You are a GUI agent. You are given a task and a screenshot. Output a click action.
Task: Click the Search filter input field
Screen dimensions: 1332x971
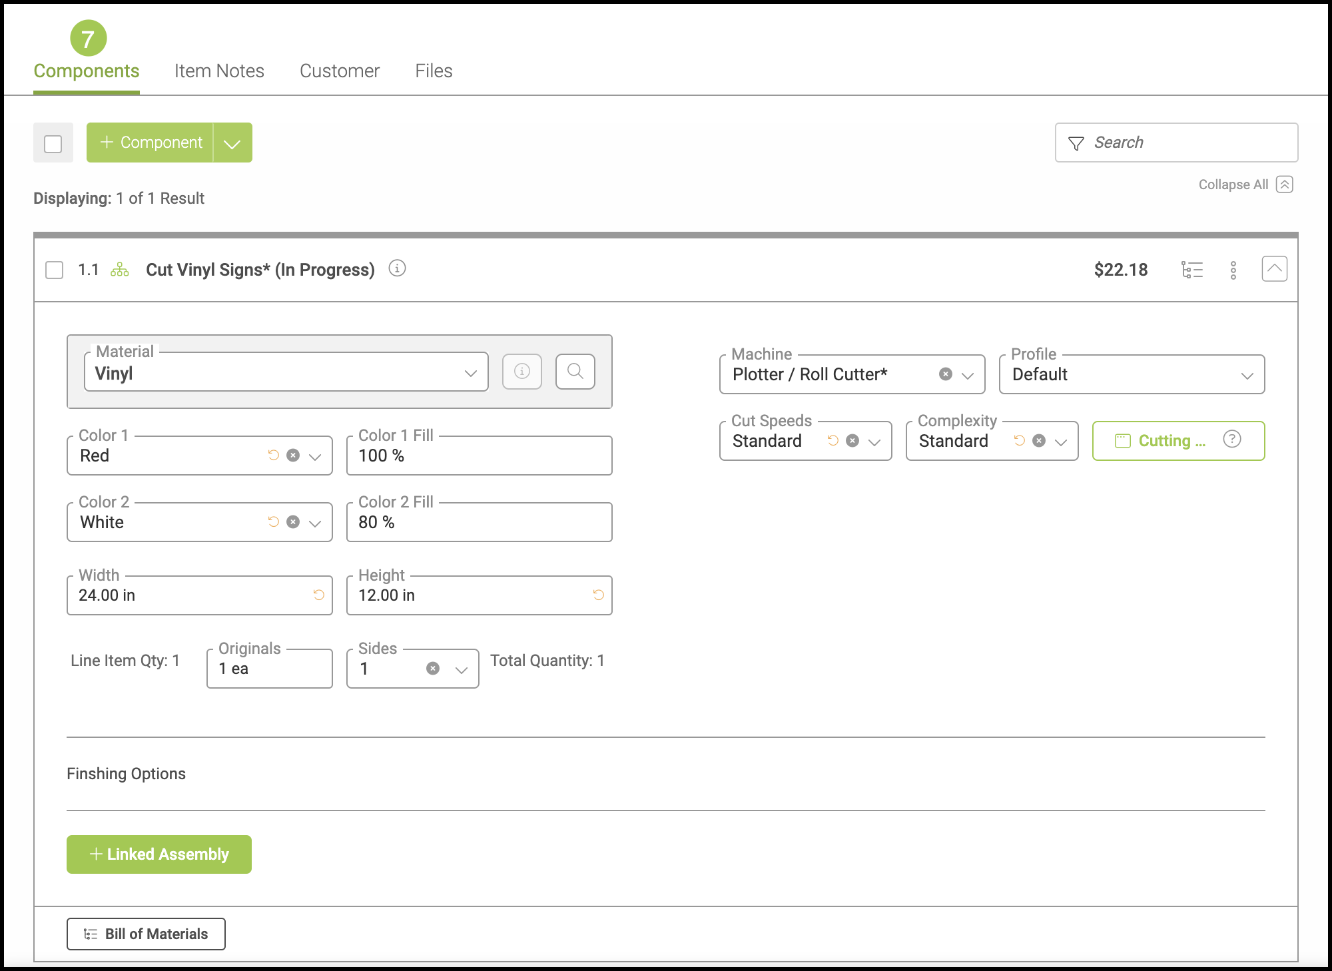click(1185, 143)
